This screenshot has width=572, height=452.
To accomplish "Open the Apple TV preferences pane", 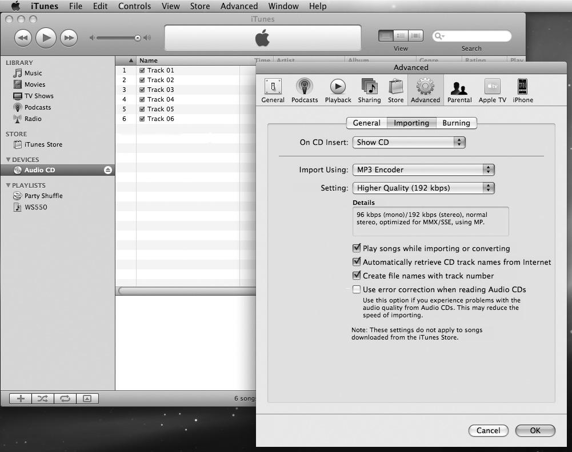I will pos(492,90).
